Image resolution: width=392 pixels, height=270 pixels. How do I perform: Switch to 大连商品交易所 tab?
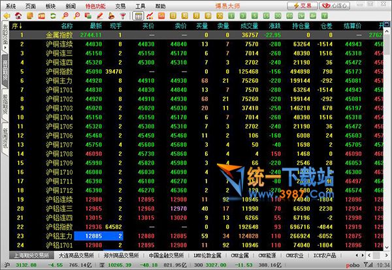pyautogui.click(x=76, y=256)
